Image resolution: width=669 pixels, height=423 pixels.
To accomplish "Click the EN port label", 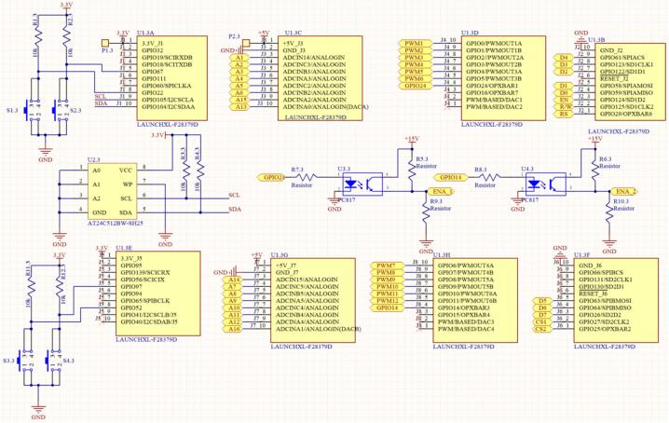I will point(563,100).
